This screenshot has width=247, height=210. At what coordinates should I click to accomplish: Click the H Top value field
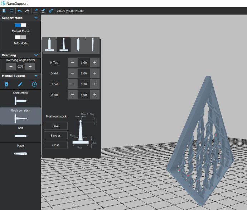[84, 62]
